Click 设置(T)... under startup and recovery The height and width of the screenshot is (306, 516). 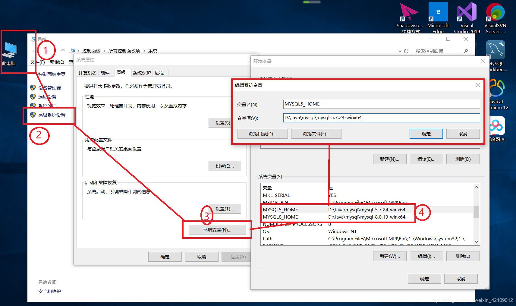(x=225, y=209)
